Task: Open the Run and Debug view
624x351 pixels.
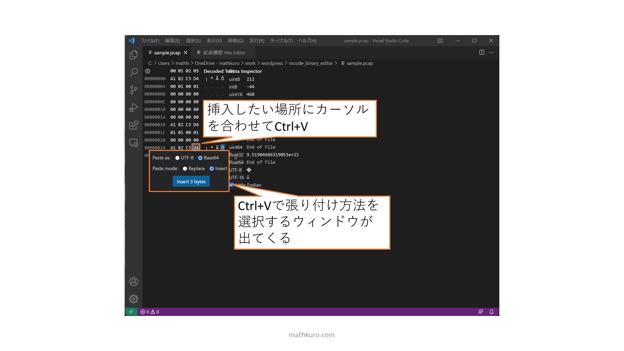Action: tap(134, 107)
